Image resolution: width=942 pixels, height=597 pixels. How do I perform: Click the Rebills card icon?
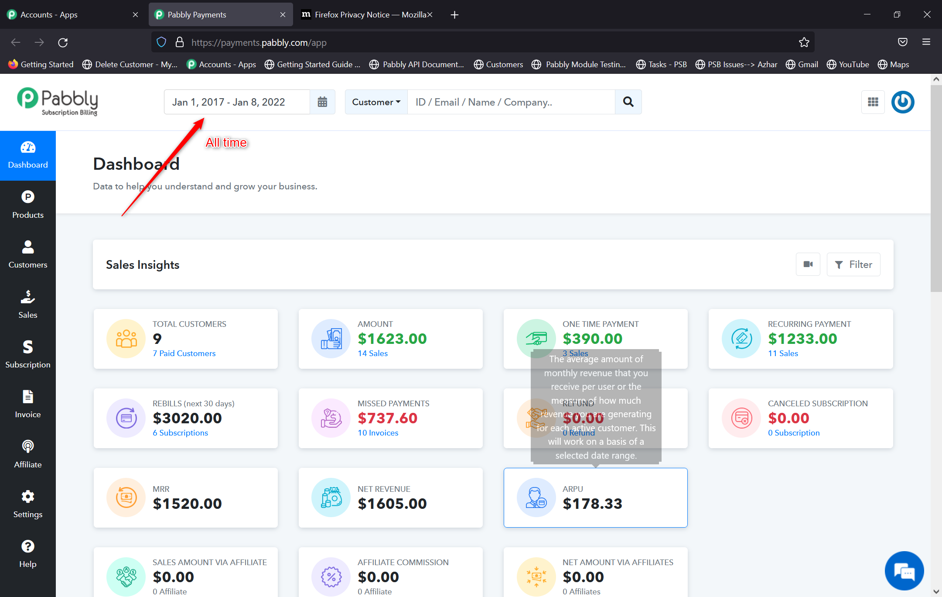click(126, 418)
